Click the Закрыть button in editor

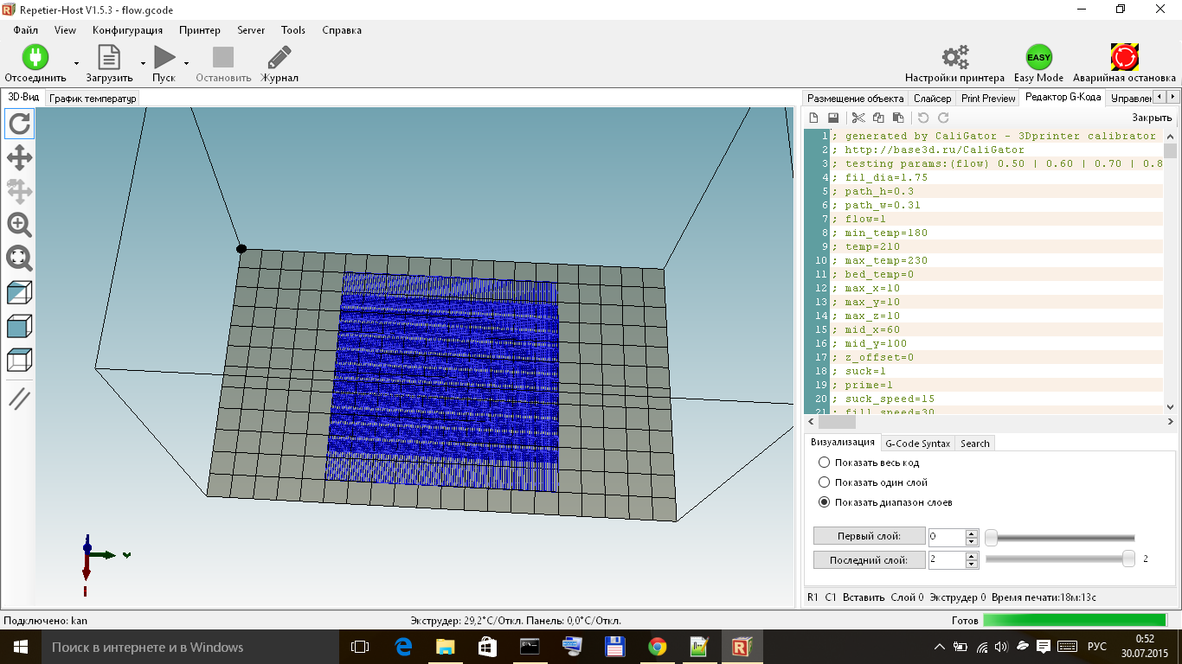pyautogui.click(x=1151, y=118)
